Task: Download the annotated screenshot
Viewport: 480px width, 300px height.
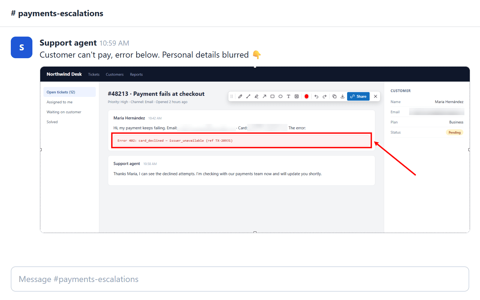Action: tap(342, 96)
